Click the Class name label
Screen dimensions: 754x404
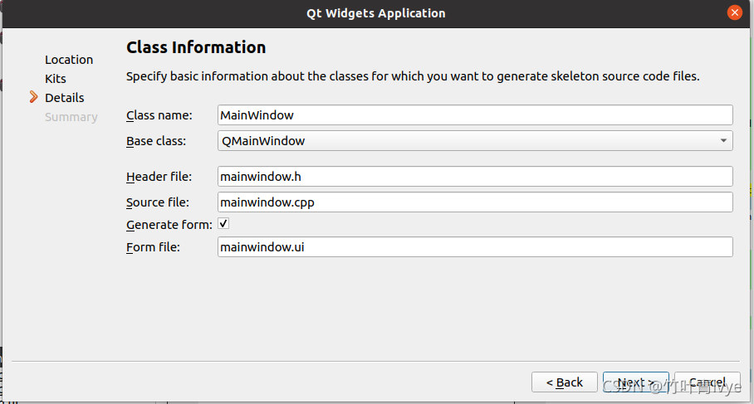(x=159, y=115)
